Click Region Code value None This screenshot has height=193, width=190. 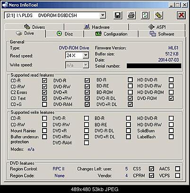point(60,176)
